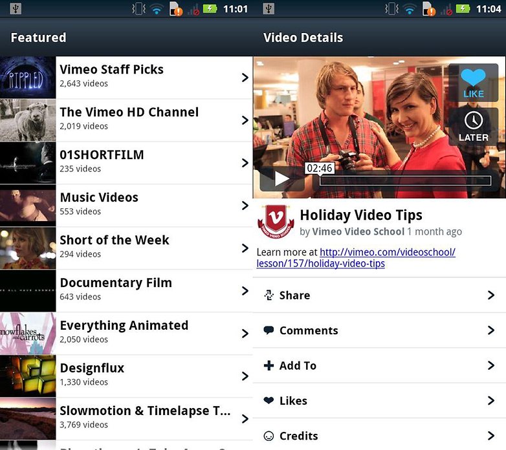The width and height of the screenshot is (506, 450).
Task: Tap the Wi-Fi icon in left status bar
Action: [157, 10]
